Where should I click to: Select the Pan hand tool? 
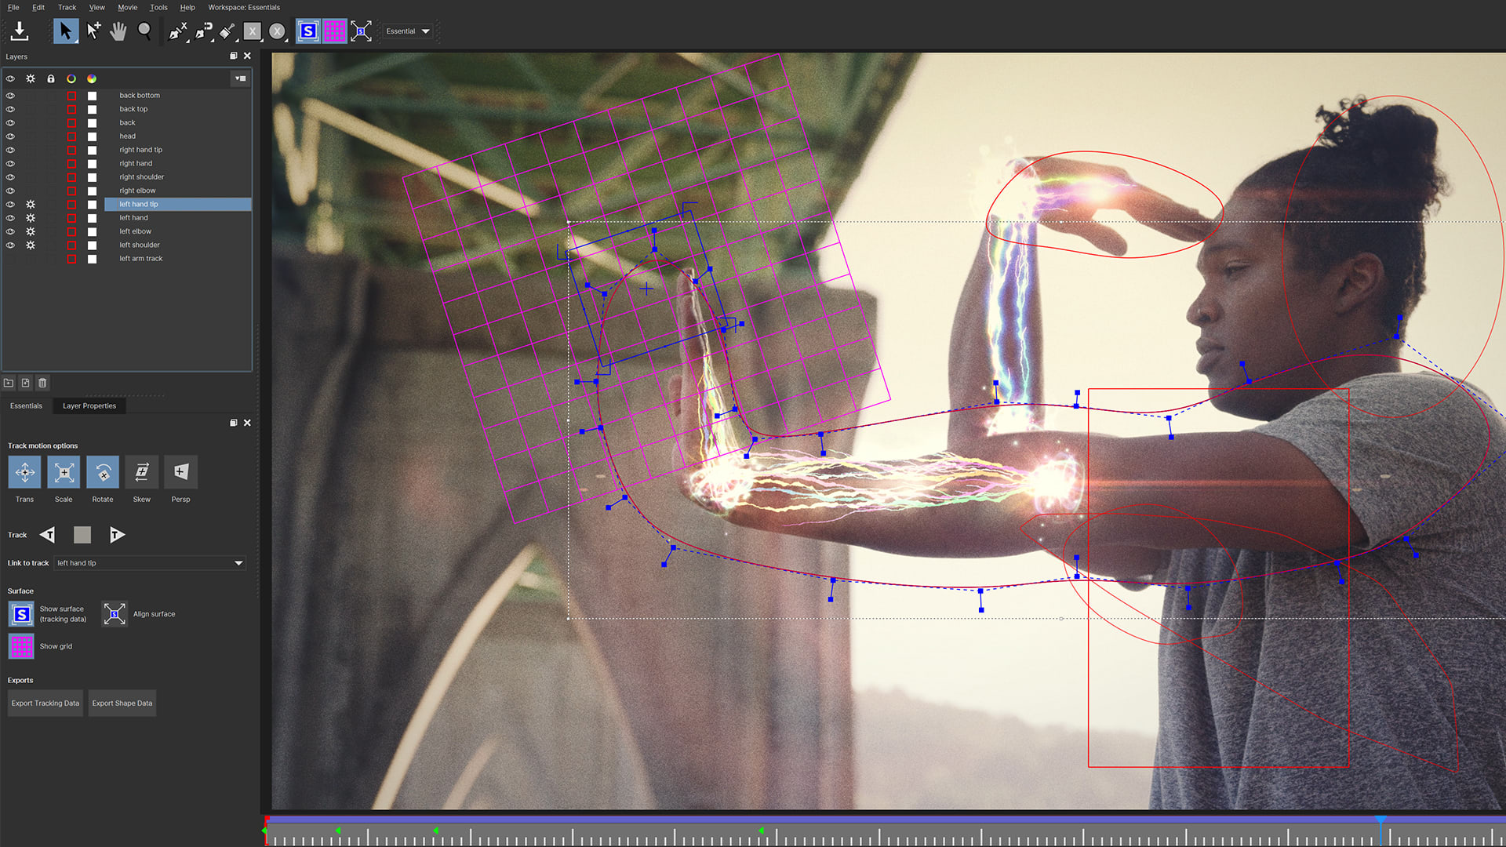pos(118,31)
